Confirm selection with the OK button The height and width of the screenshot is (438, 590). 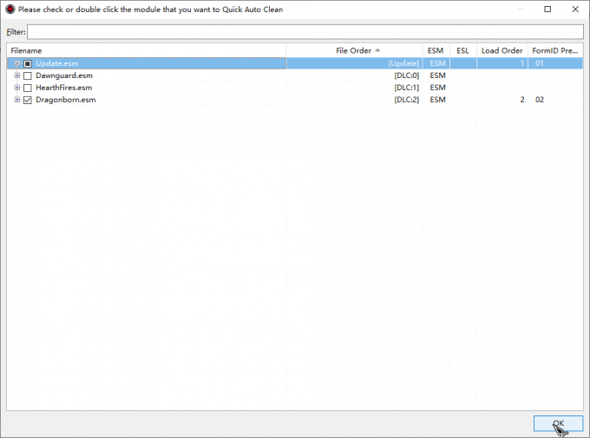(x=558, y=423)
